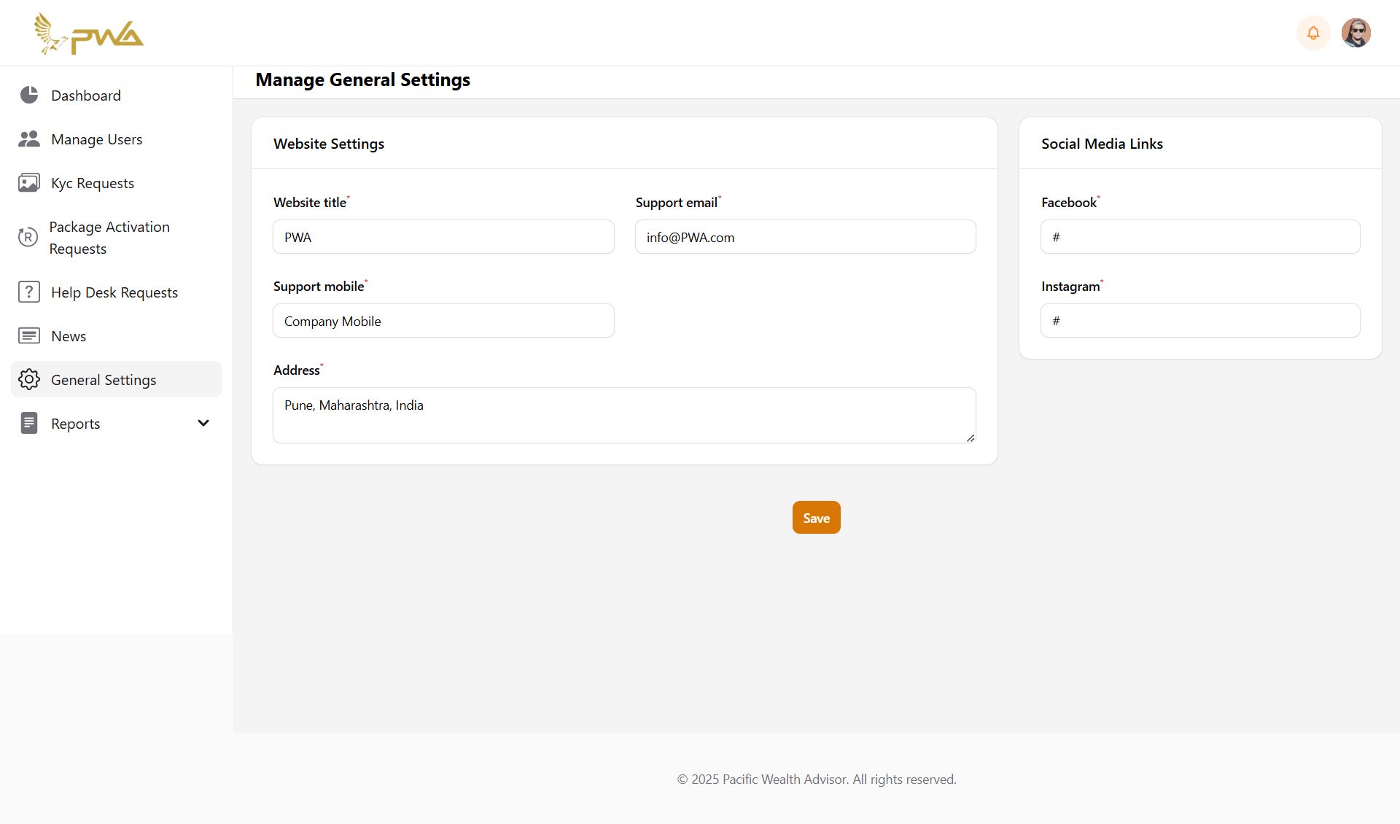Expand the Reports submenu chevron

[203, 423]
